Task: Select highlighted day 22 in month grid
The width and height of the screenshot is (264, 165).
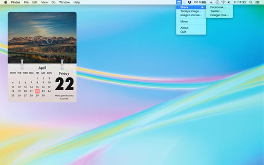Action: click(37, 91)
